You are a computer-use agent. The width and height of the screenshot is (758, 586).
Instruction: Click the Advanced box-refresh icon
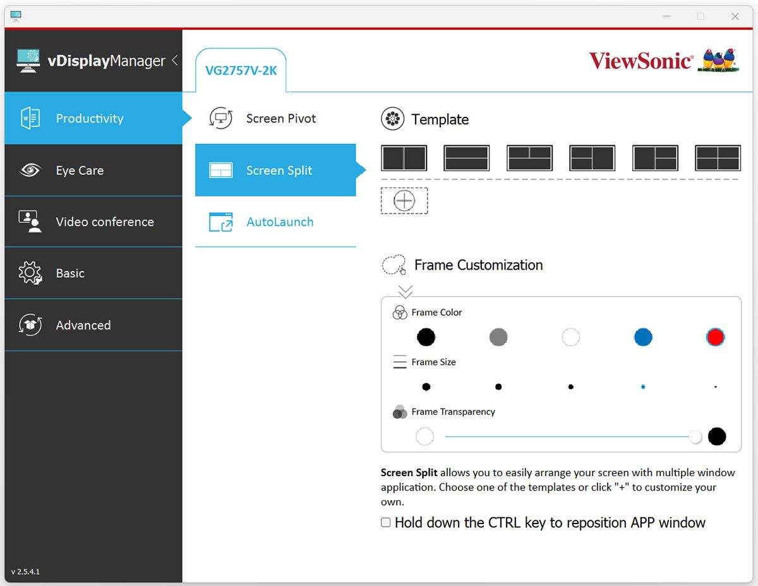30,325
